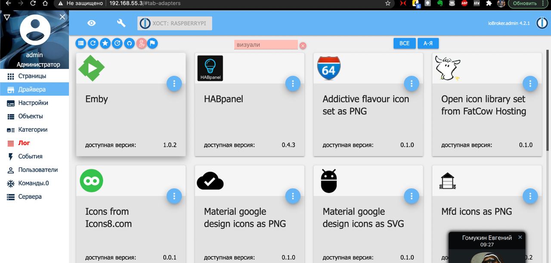Viewport: 551px width, 263px height.
Task: Click the star favorites filter icon
Action: [x=105, y=43]
